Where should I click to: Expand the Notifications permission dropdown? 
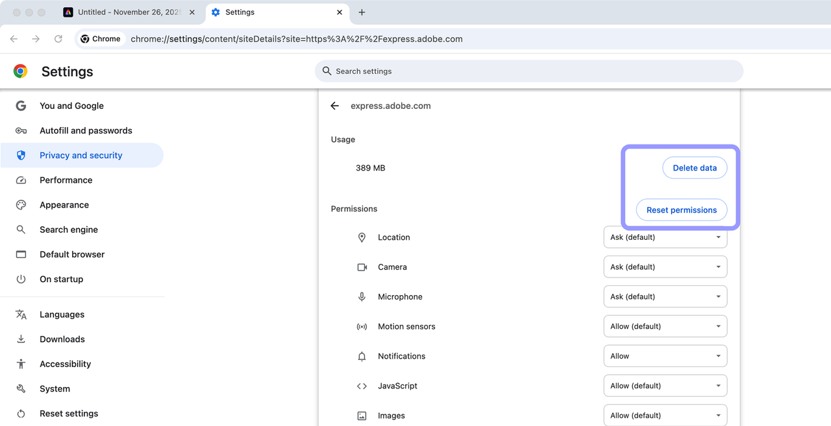pos(665,356)
